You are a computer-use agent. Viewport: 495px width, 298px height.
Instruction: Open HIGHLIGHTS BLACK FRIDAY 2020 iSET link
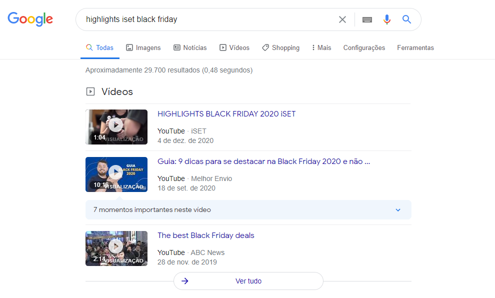coord(226,114)
